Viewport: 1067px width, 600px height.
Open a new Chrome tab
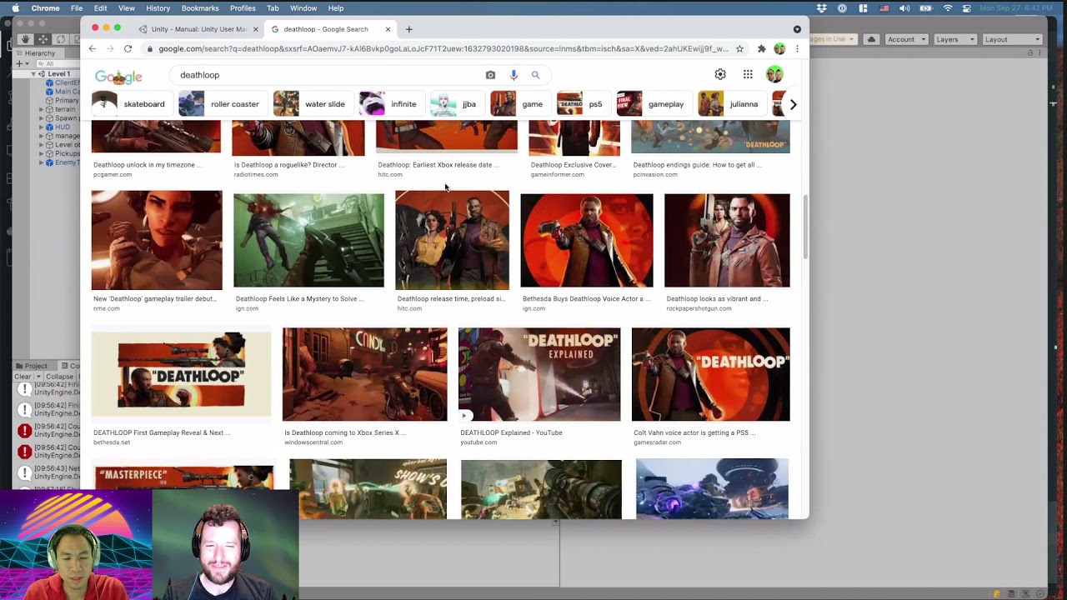tap(408, 29)
